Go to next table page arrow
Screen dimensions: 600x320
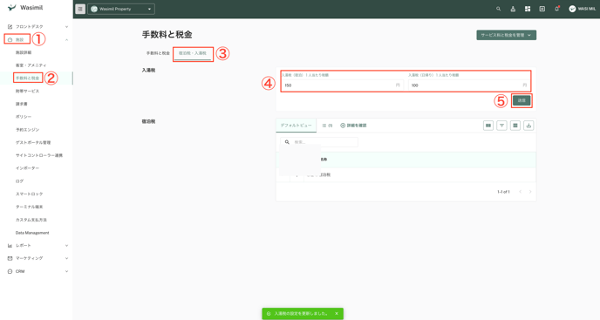530,192
